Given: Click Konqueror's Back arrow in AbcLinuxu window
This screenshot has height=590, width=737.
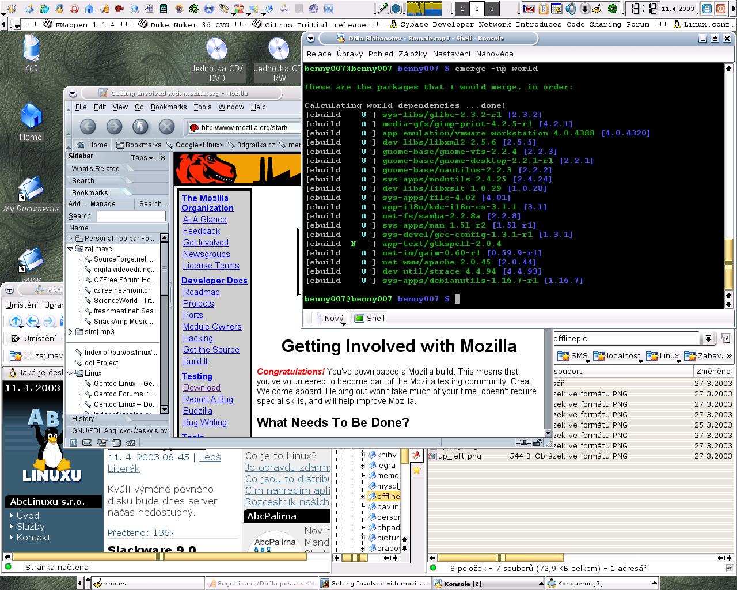Looking at the screenshot, I should (x=32, y=322).
